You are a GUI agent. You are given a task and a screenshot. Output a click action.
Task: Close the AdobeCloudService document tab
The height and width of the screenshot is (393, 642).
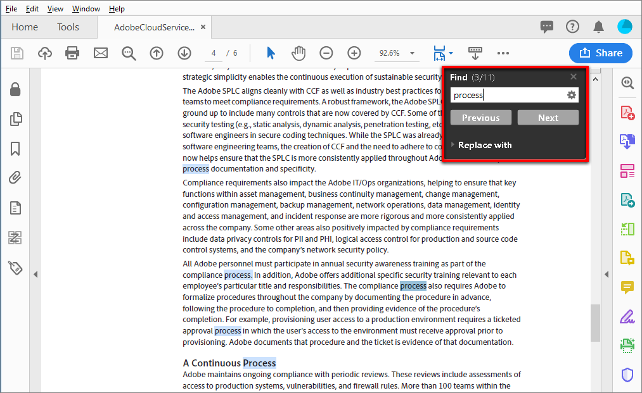click(203, 27)
